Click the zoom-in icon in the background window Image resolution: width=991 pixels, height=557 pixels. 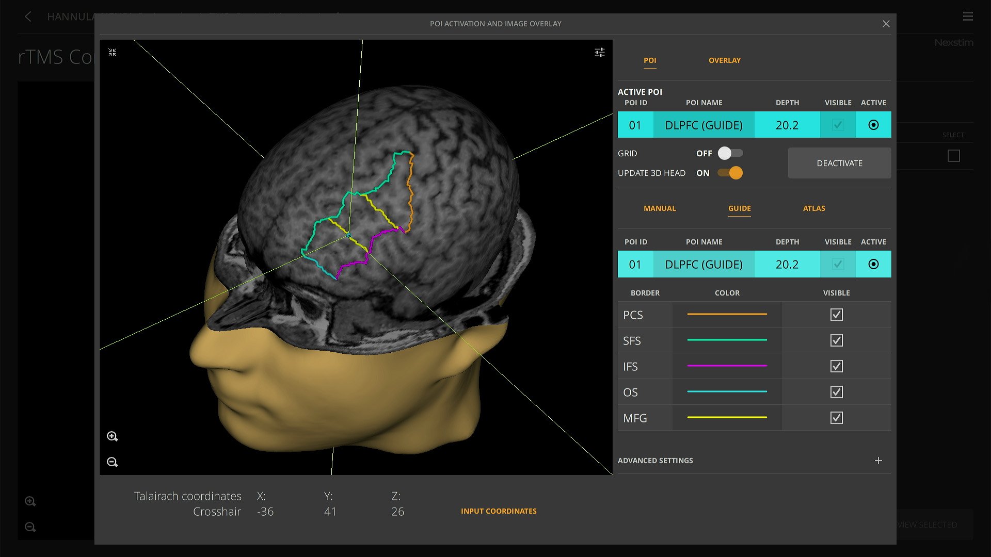(x=30, y=501)
